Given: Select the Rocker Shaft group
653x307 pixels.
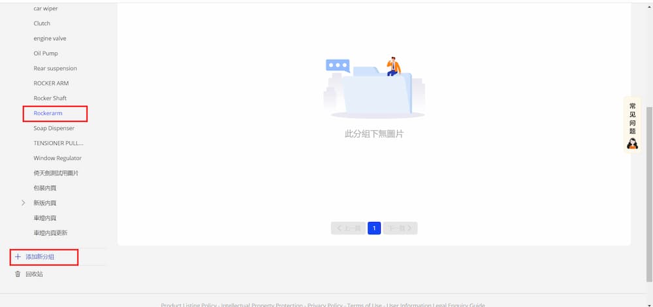Looking at the screenshot, I should click(50, 98).
